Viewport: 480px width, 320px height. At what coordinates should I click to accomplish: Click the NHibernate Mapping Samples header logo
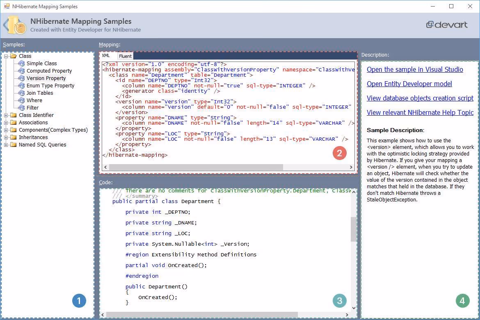point(15,25)
